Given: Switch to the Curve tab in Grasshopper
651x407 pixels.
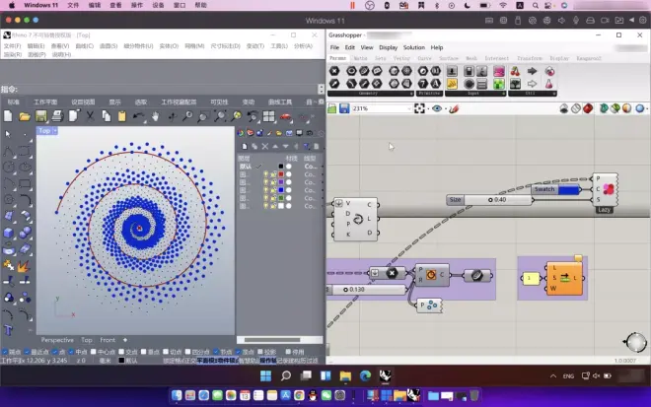Looking at the screenshot, I should click(424, 58).
